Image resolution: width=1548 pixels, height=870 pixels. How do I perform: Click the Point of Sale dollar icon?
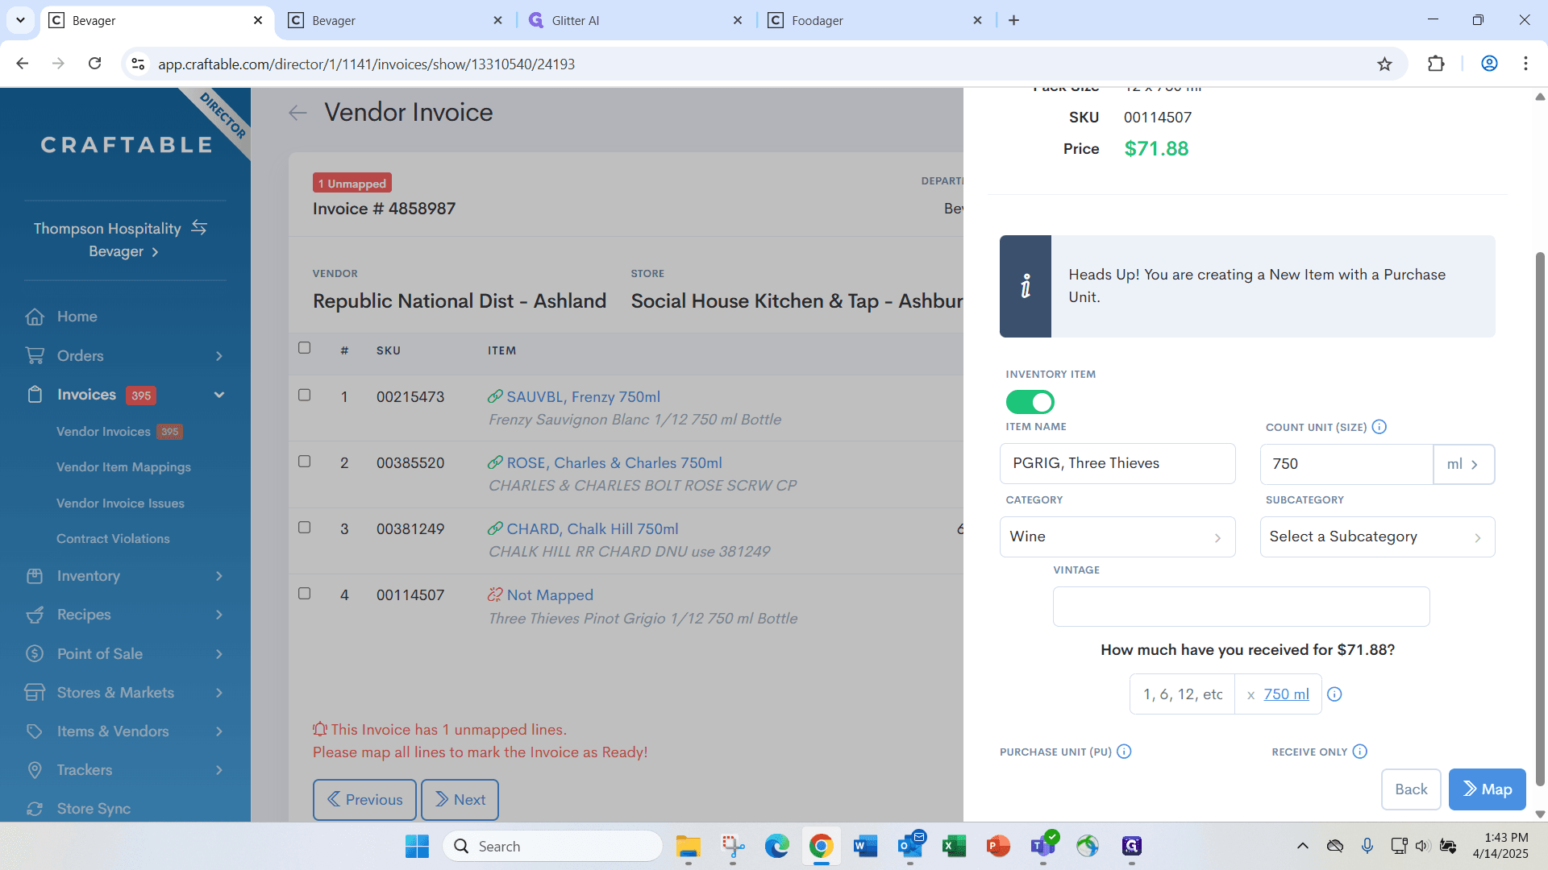[x=35, y=653]
